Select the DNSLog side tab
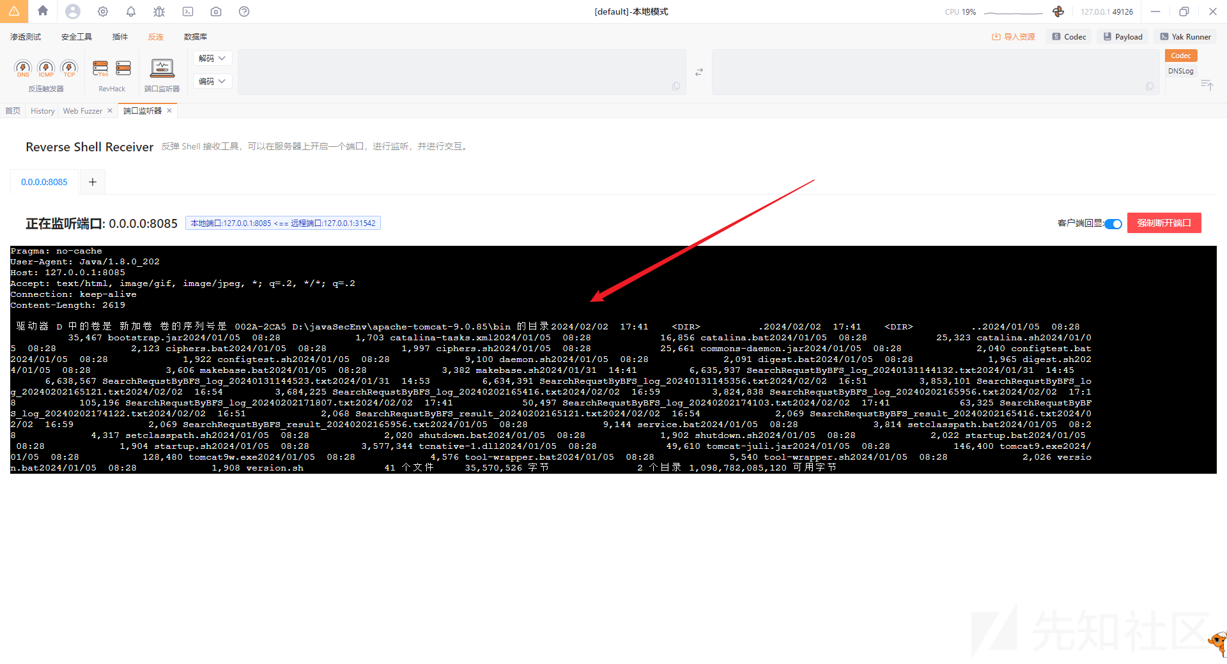This screenshot has height=664, width=1227. pos(1180,71)
